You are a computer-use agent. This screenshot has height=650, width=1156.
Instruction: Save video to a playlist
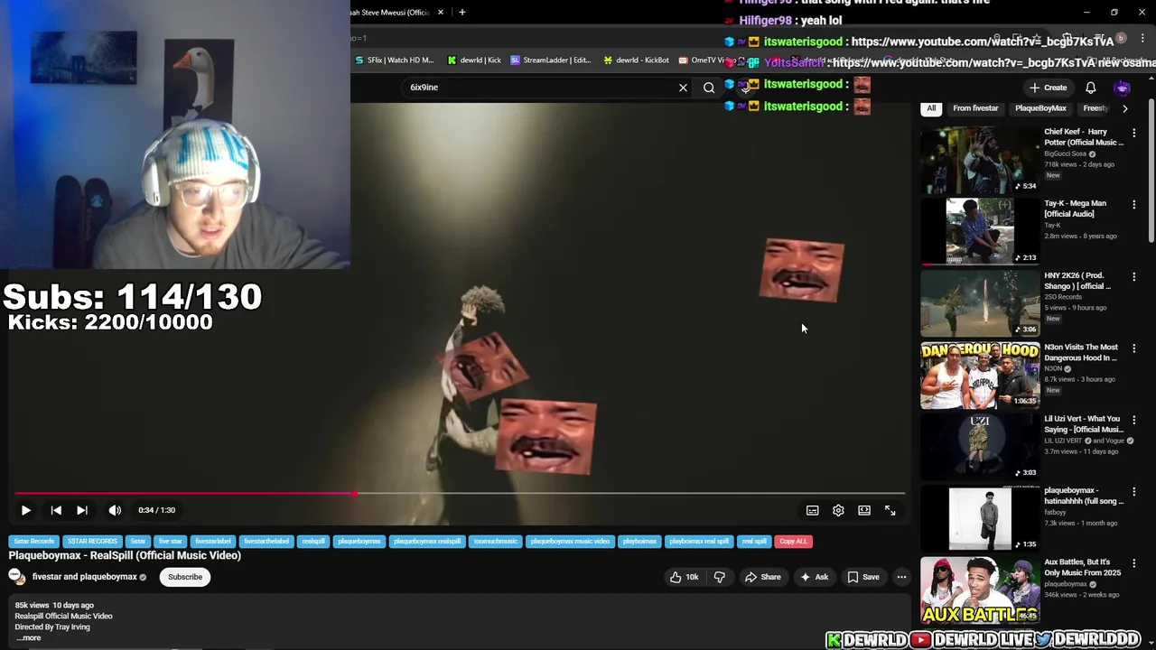[862, 577]
